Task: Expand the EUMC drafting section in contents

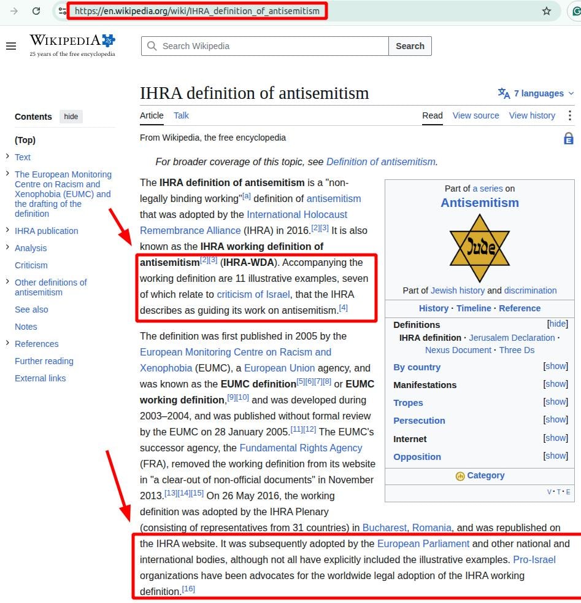Action: click(7, 173)
